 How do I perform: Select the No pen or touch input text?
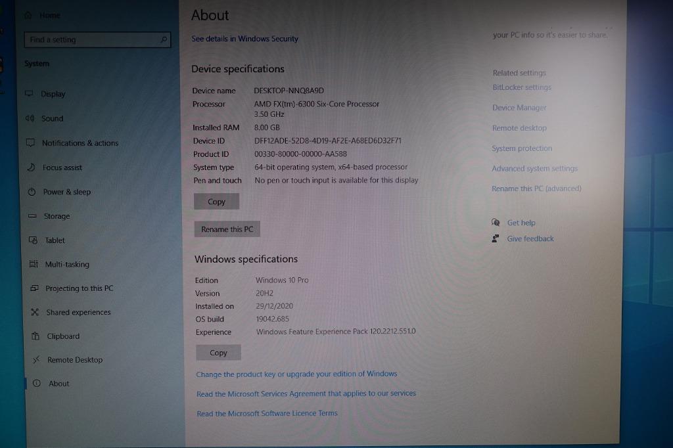tap(336, 180)
